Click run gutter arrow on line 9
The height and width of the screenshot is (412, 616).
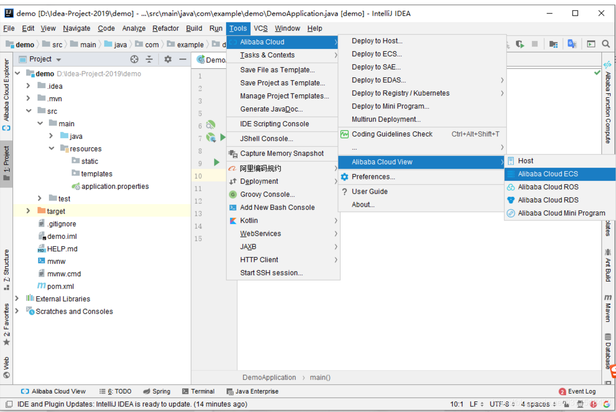point(217,162)
